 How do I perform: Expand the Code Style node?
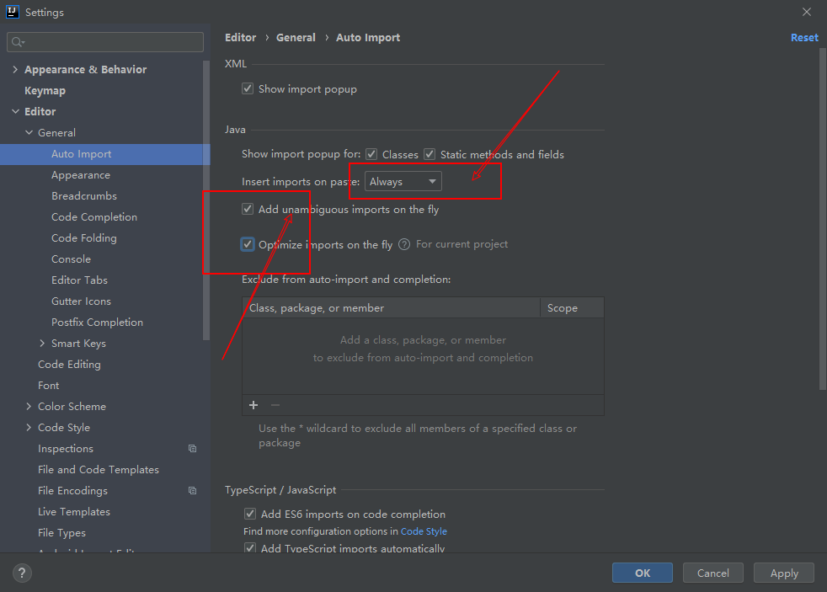click(x=29, y=428)
